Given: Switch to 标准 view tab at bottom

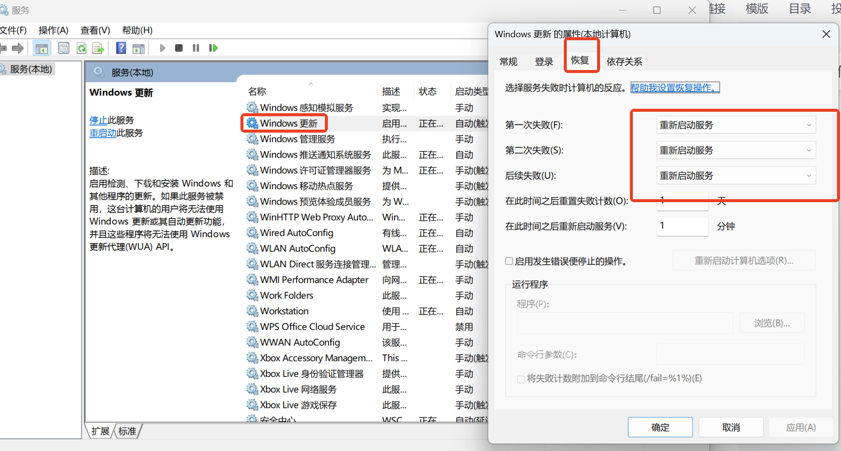Looking at the screenshot, I should coord(127,431).
